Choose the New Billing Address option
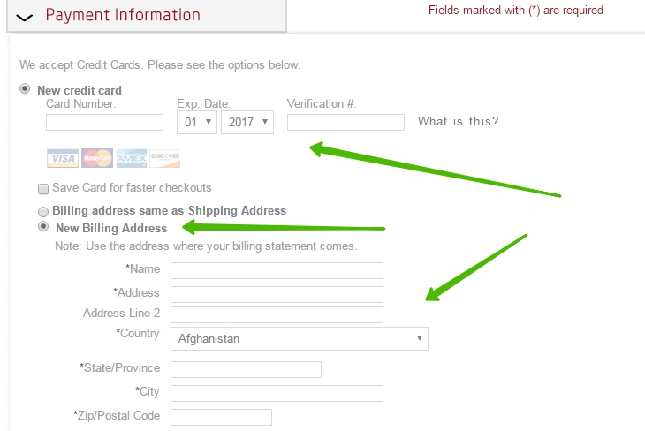Screen dimensions: 645x431 (43, 227)
